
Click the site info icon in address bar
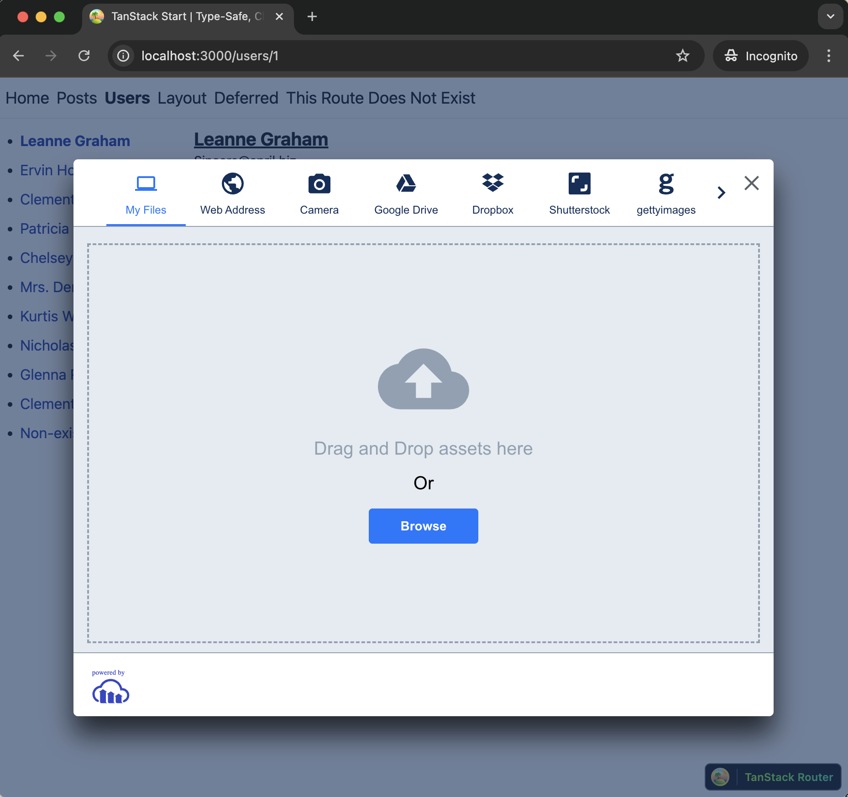point(123,56)
